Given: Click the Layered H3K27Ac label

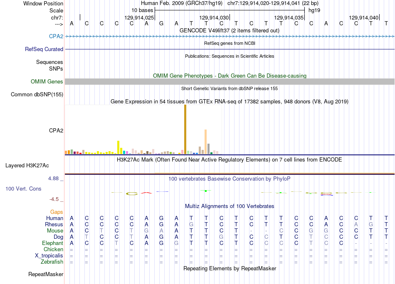Looking at the screenshot, I should [27, 166].
